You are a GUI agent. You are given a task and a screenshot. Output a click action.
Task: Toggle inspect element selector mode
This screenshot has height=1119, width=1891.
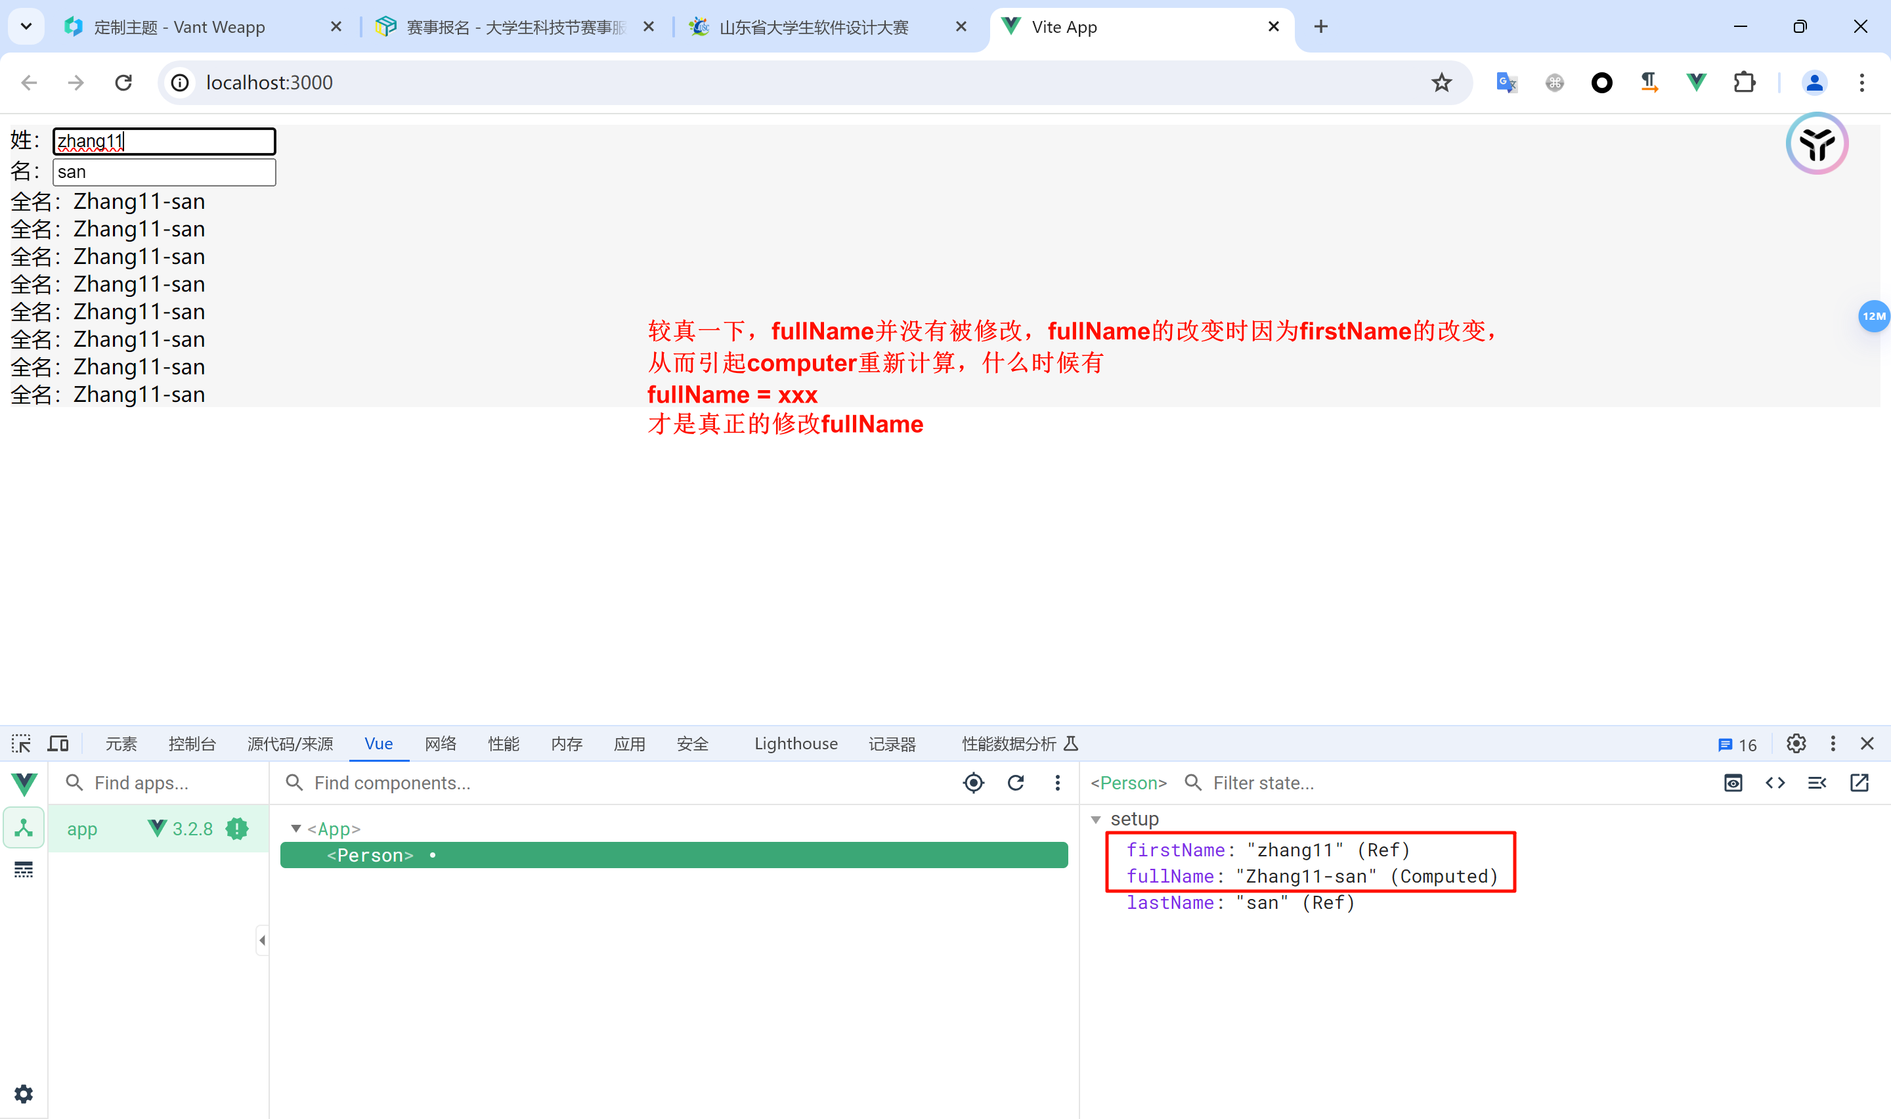(x=21, y=743)
